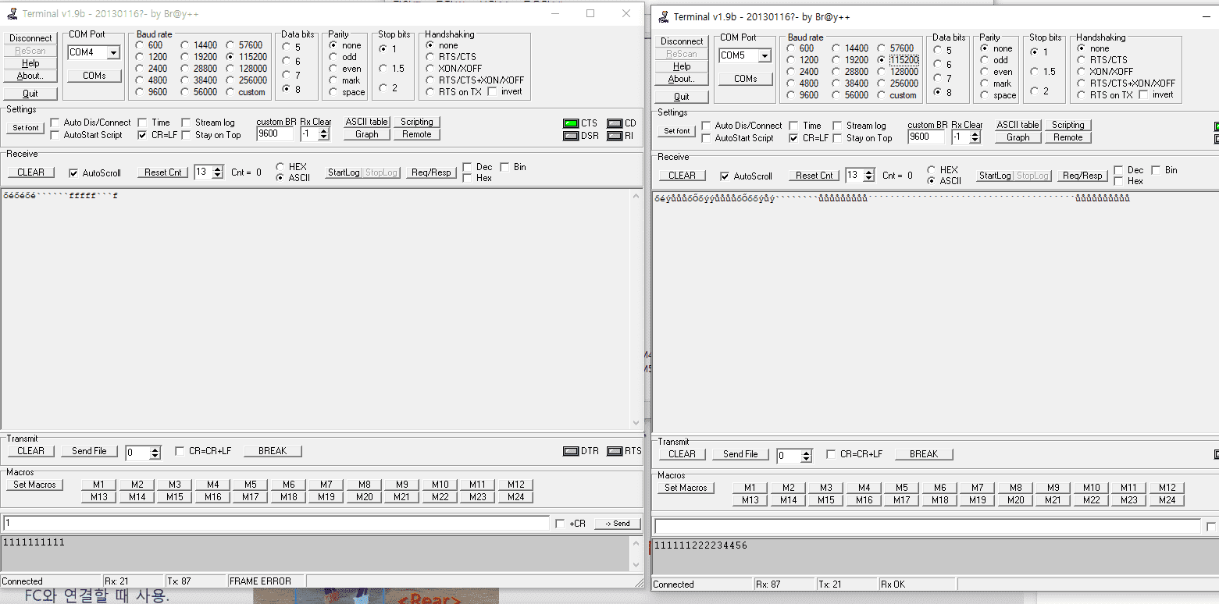
Task: Click the Receive count spinner showing 13 in COM4 window
Action: 218,172
